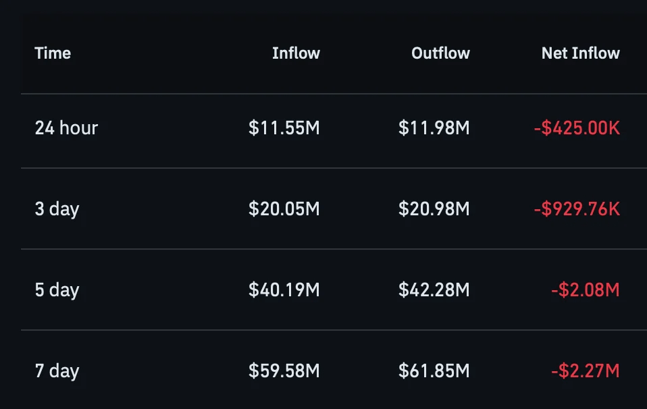Screen dimensions: 647x409
Task: Click the $20.05M inflow value
Action: [284, 209]
